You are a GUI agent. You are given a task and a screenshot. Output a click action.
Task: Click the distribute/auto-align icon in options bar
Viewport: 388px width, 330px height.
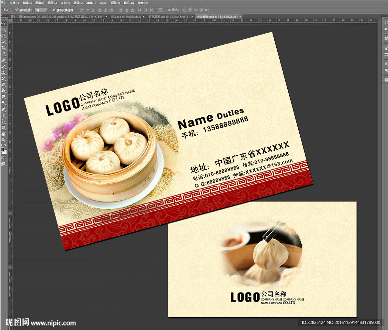pos(160,10)
